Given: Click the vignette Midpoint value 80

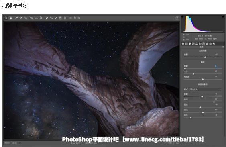Looking at the screenshot, I should 216,99.
